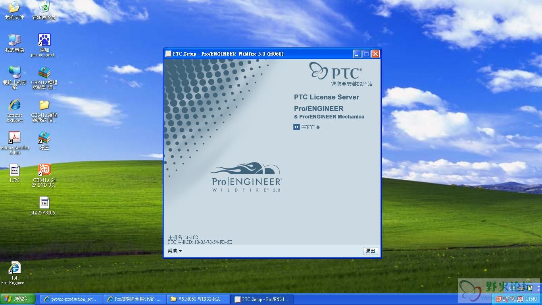Click the 主机名: cfx102 hostname text
Screen dimensions: 542x305
click(183, 237)
